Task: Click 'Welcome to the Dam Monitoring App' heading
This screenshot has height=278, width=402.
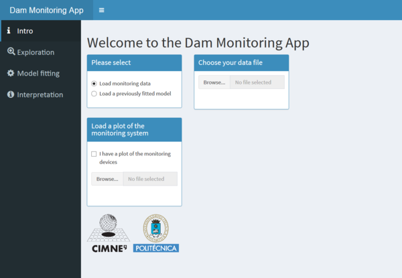Action: (x=198, y=42)
